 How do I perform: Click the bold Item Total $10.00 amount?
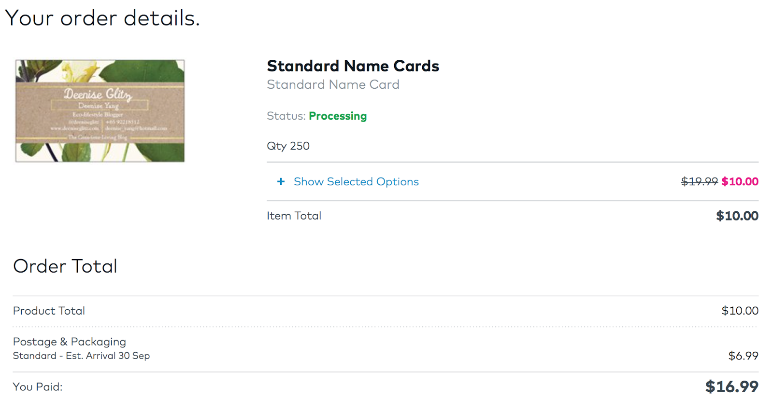click(x=737, y=216)
